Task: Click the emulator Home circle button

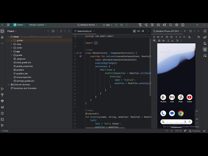Action: [x=180, y=37]
